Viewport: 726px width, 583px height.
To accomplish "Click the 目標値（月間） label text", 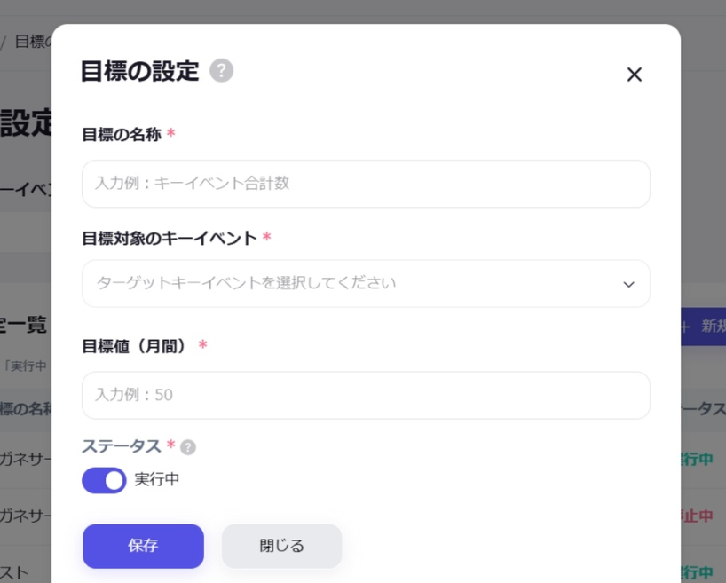I will 136,346.
